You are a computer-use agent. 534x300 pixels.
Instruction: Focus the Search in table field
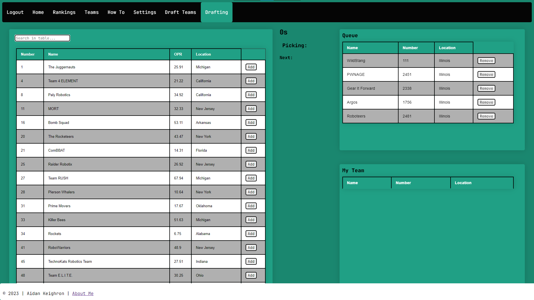pos(42,38)
